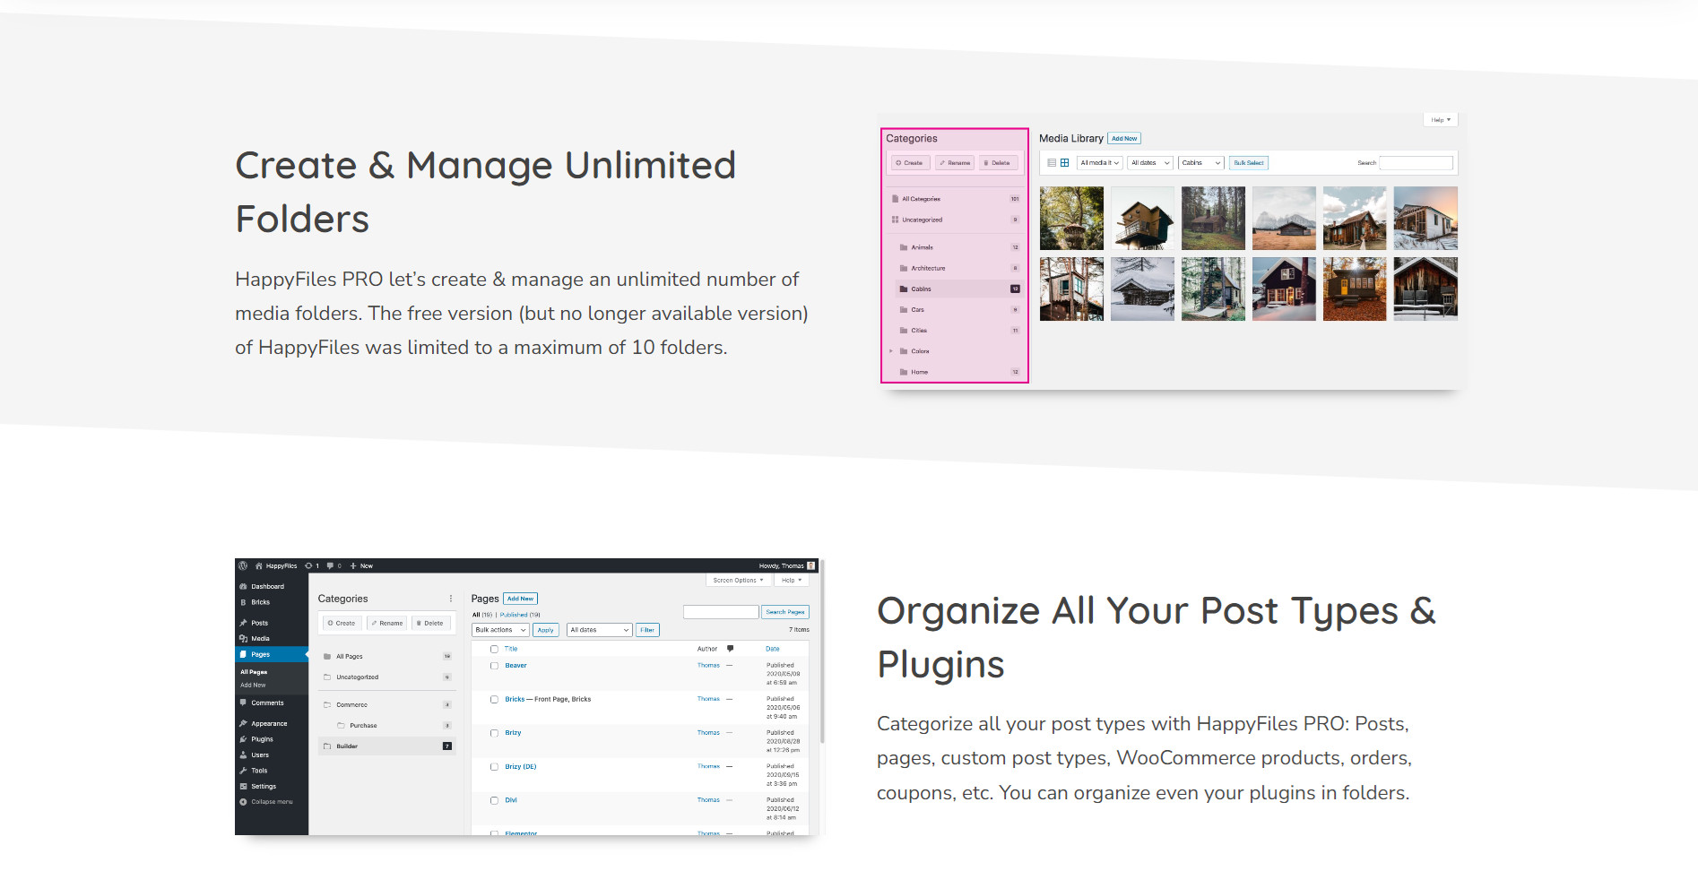Viewport: 1698px width, 871px height.
Task: Select the Commerce folder row
Action: pyautogui.click(x=387, y=704)
